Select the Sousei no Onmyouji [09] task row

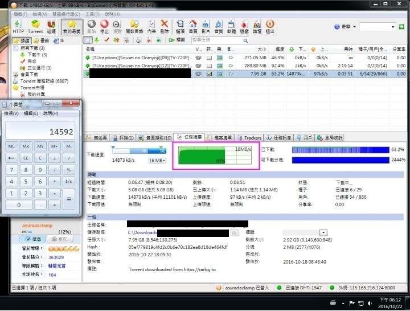point(245,58)
